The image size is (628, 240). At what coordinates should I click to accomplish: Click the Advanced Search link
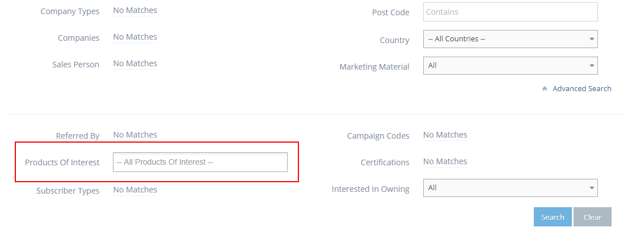pos(581,88)
